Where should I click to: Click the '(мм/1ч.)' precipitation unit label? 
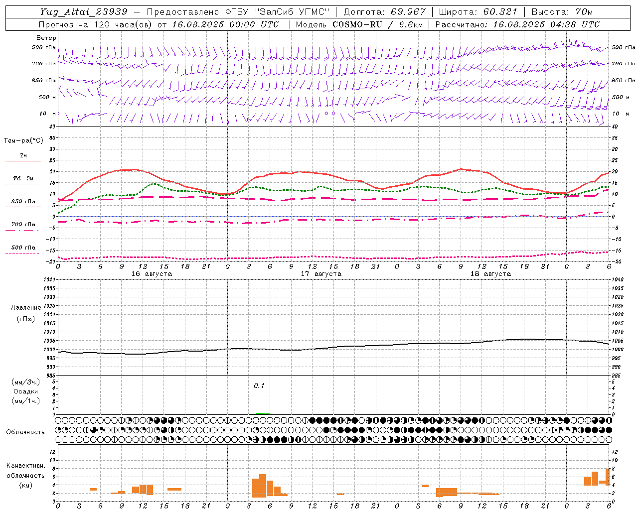(26, 401)
